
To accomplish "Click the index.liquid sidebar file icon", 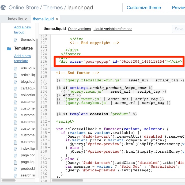I will point(16,149).
